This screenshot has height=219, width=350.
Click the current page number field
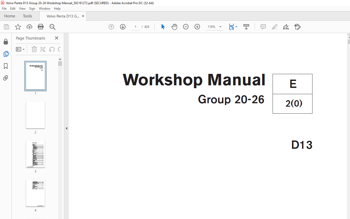pyautogui.click(x=136, y=27)
